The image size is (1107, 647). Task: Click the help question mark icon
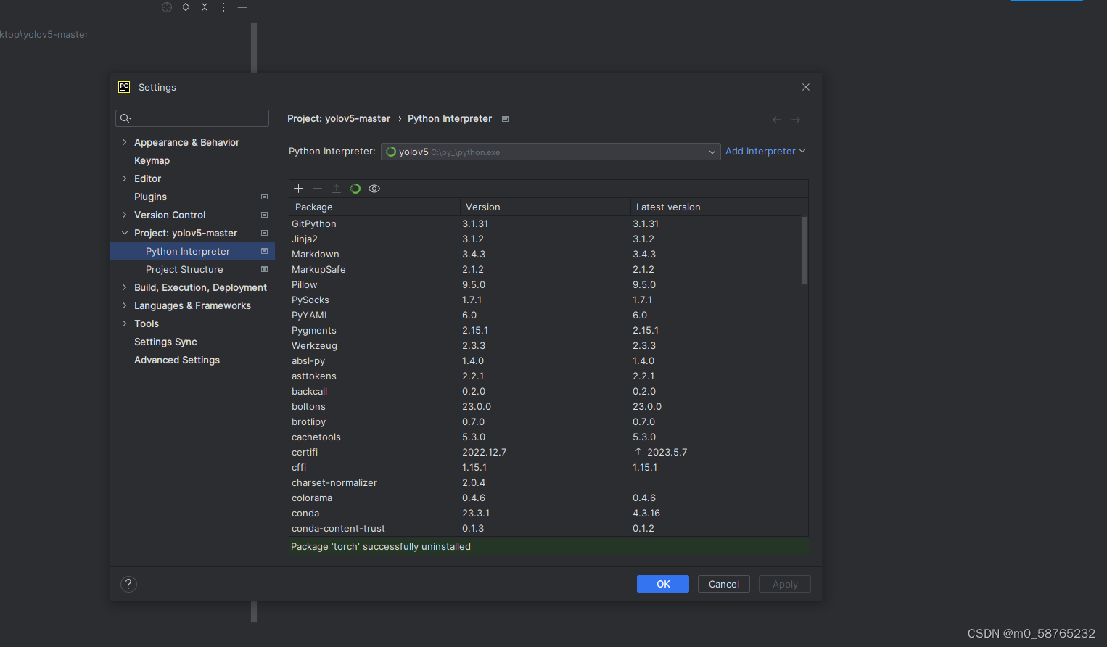click(128, 583)
